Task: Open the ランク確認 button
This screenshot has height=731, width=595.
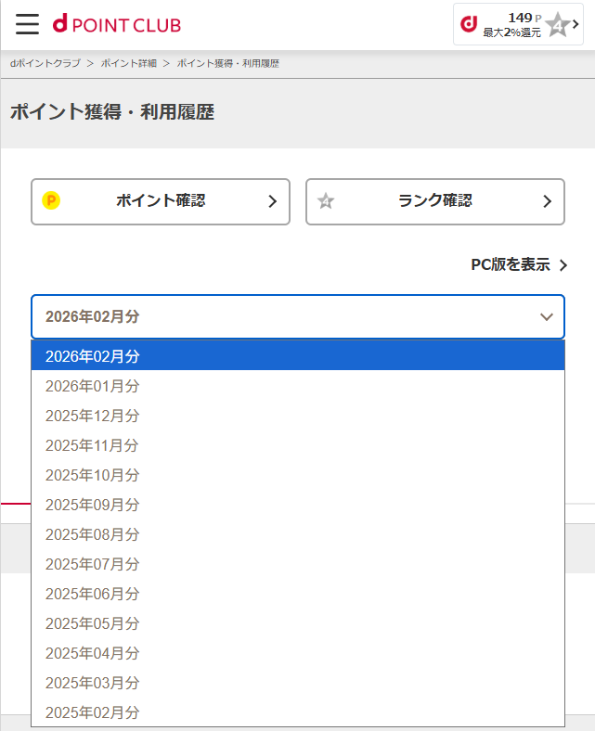Action: 435,201
